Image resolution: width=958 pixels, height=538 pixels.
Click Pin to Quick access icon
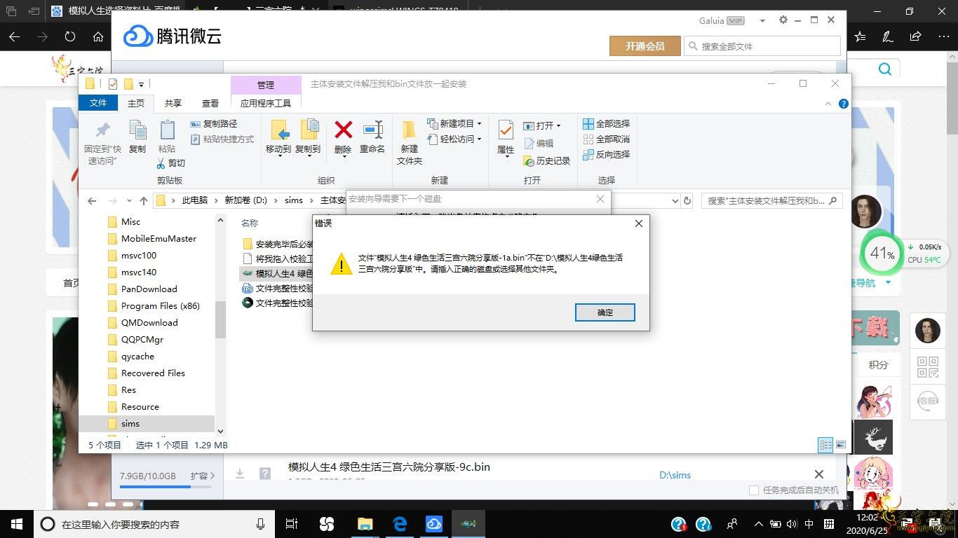point(102,130)
